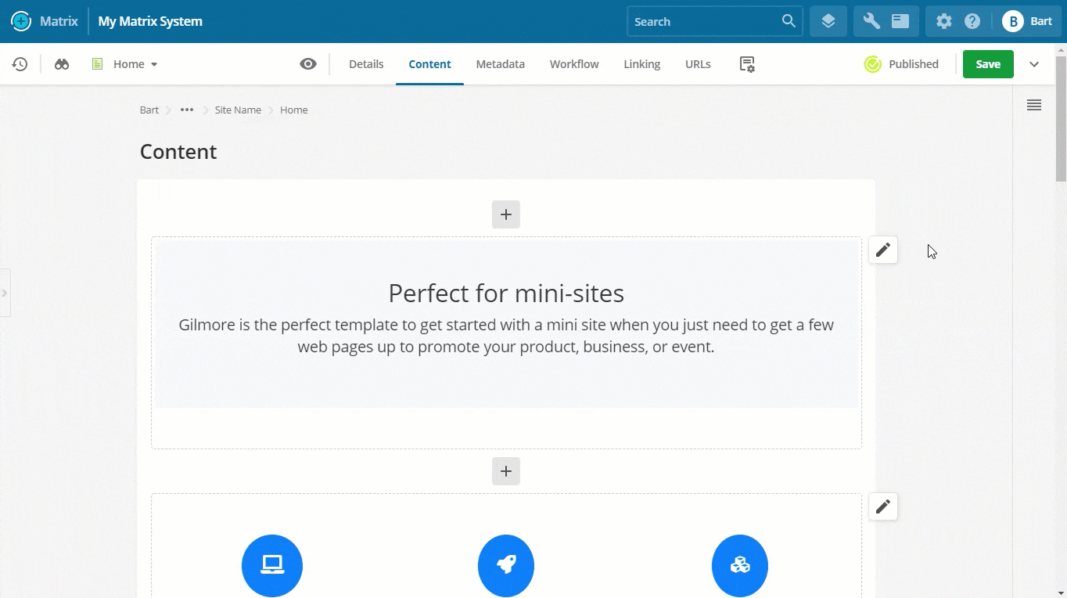
Task: Click the Home breadcrumb item
Action: (294, 110)
